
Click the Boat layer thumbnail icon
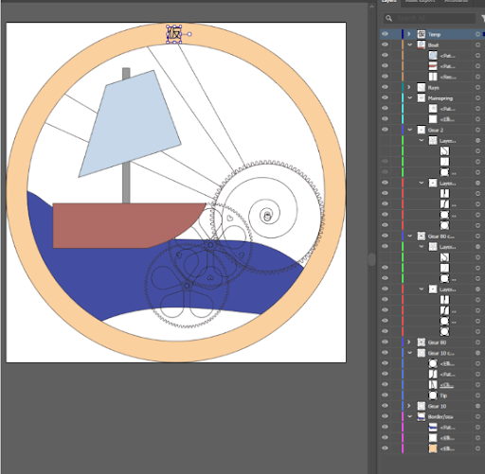(422, 44)
